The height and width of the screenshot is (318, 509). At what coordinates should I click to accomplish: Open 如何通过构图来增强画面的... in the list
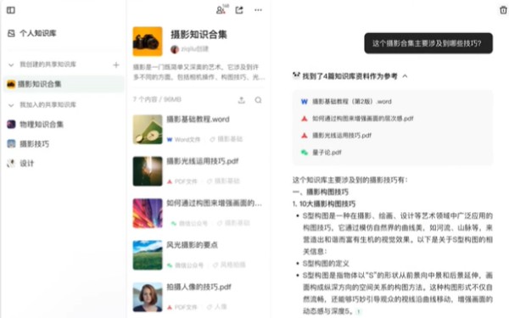tap(215, 204)
